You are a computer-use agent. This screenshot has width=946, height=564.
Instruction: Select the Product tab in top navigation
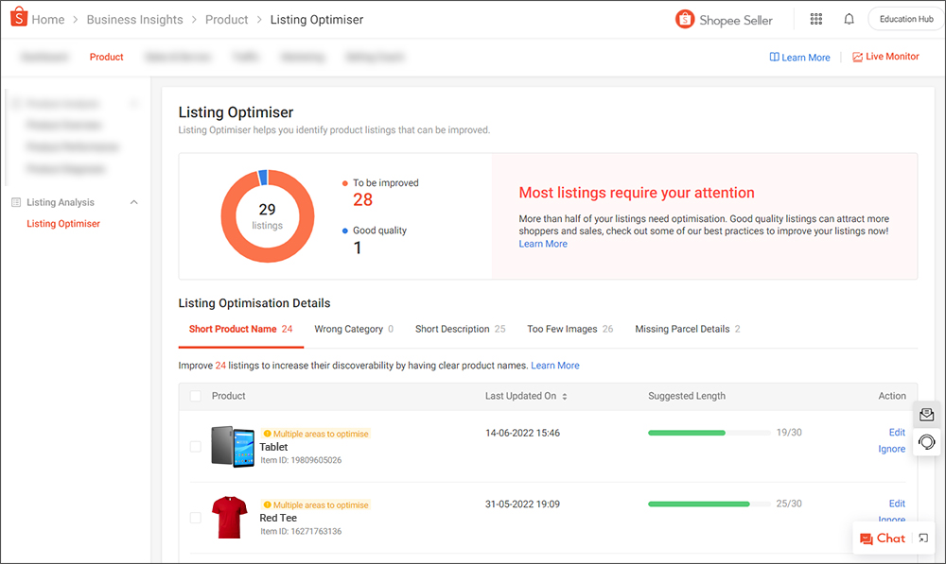106,57
